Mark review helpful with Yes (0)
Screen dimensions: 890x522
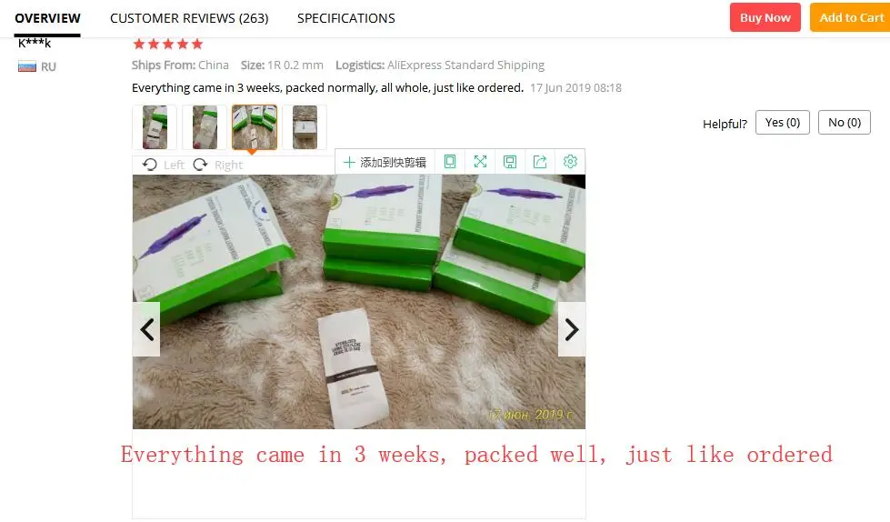782,123
